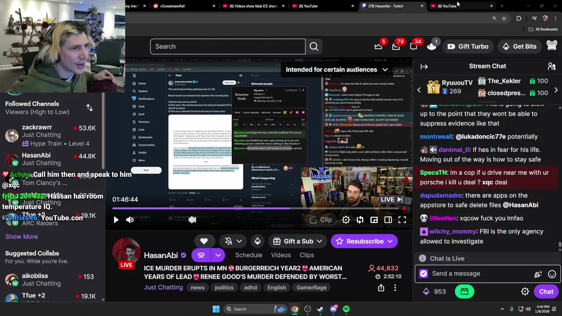Open the Gift a Sub dropdown
562x316 pixels.
pyautogui.click(x=298, y=241)
